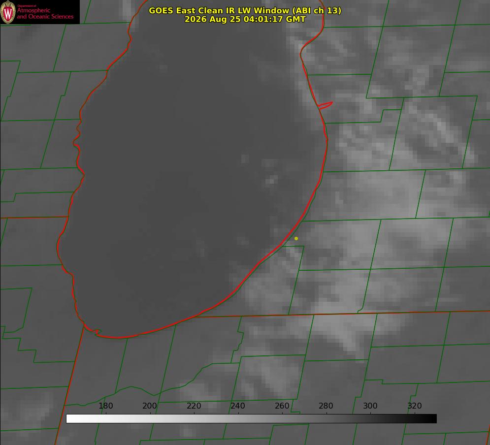Click the 180 label on colorbar
Image resolution: width=490 pixels, height=445 pixels.
point(105,406)
